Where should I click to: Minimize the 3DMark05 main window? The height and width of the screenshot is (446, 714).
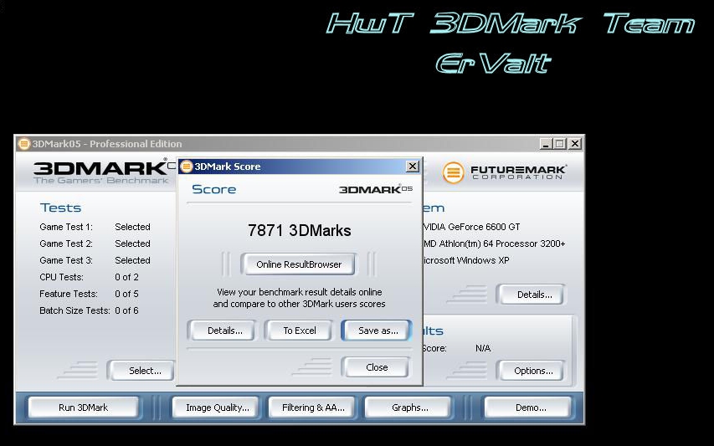click(x=546, y=144)
